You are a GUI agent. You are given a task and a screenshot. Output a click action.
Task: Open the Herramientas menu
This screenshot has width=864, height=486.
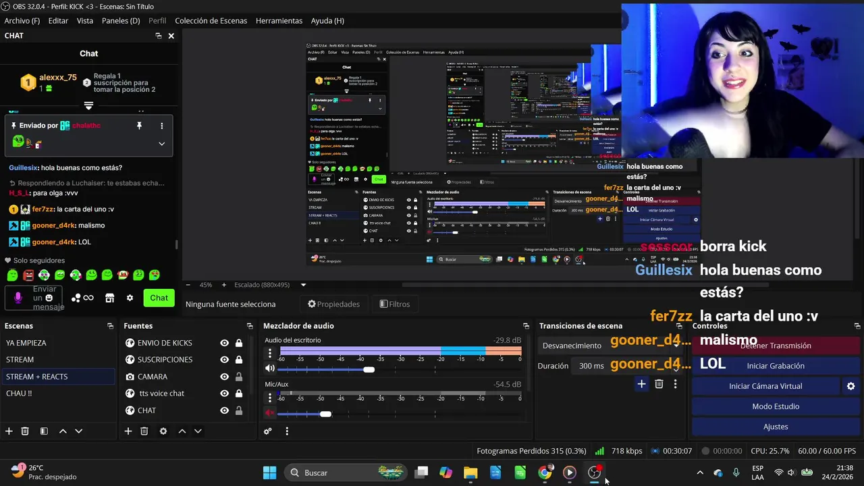pos(279,21)
